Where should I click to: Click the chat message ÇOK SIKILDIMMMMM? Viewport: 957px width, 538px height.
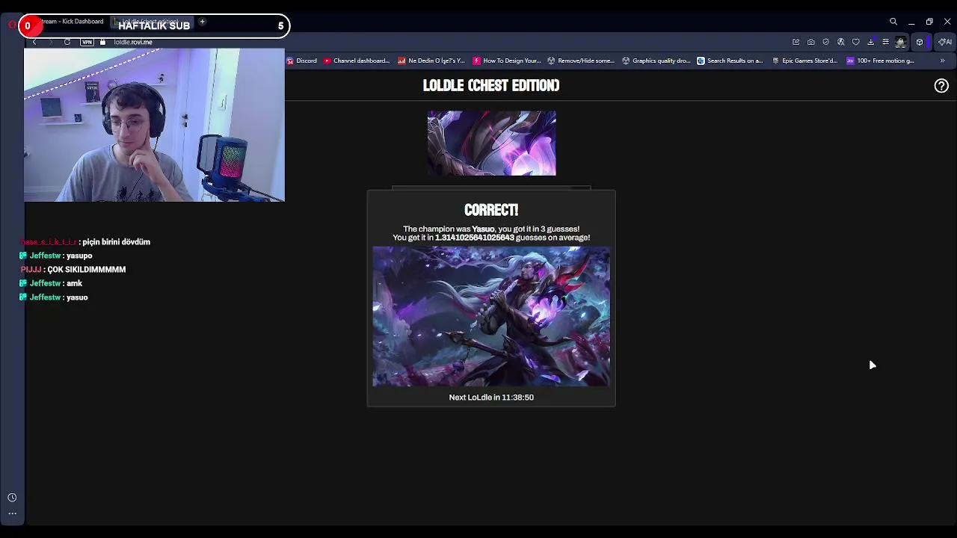tap(87, 270)
